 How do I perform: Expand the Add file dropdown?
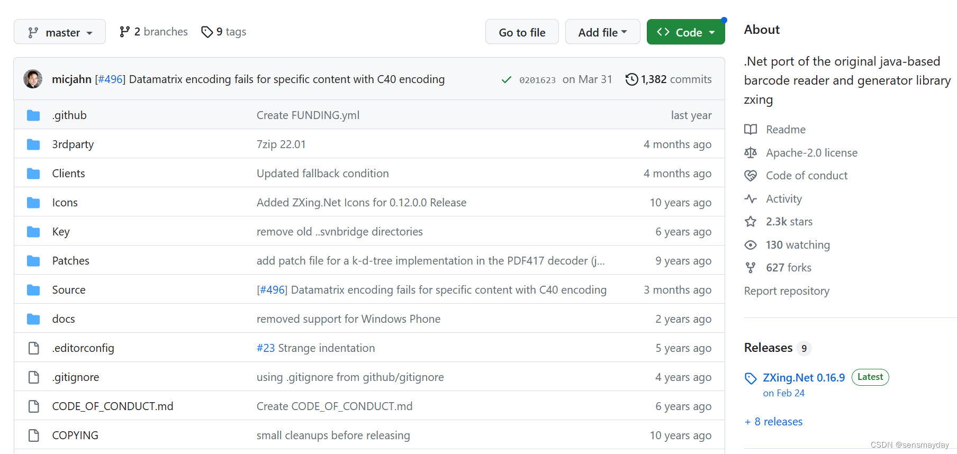pos(602,32)
